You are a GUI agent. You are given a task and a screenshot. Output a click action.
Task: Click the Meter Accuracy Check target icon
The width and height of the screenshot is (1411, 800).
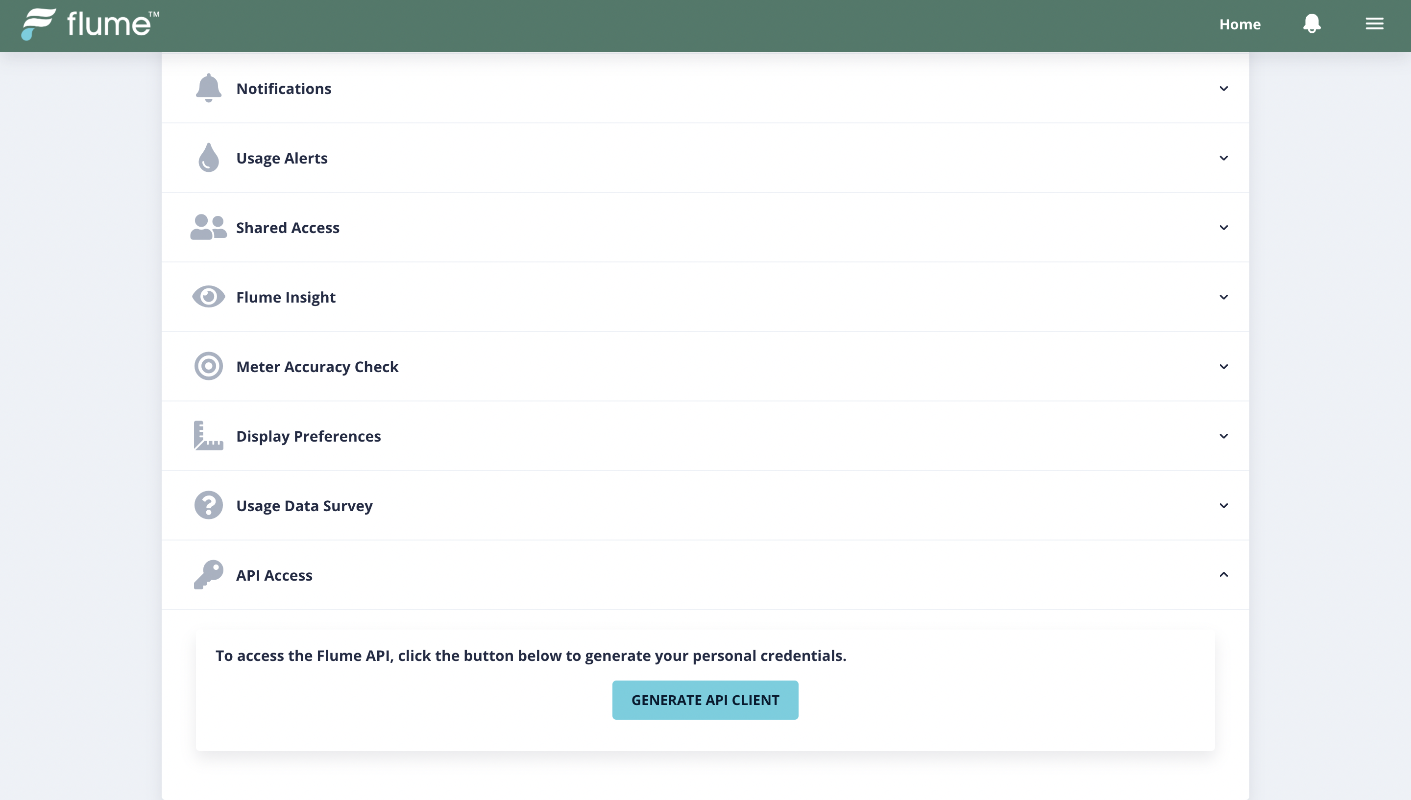pyautogui.click(x=208, y=366)
